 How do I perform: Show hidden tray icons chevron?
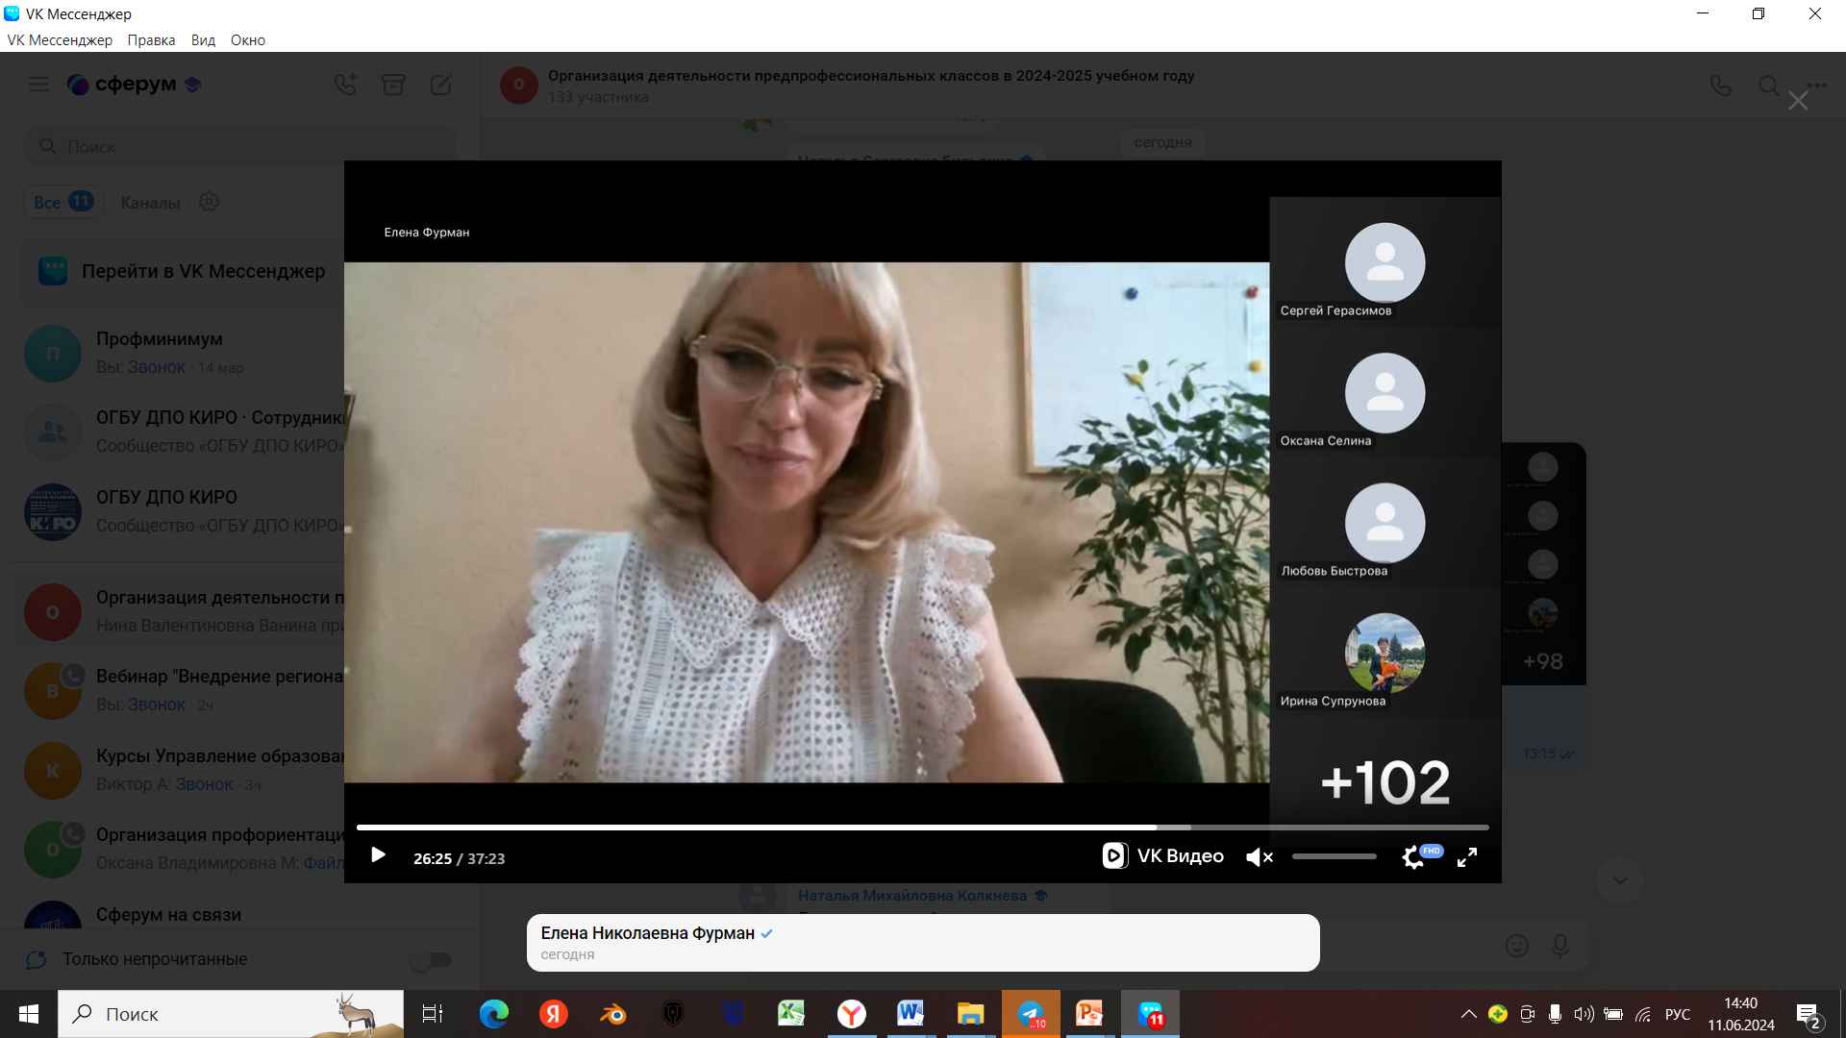[x=1468, y=1014]
